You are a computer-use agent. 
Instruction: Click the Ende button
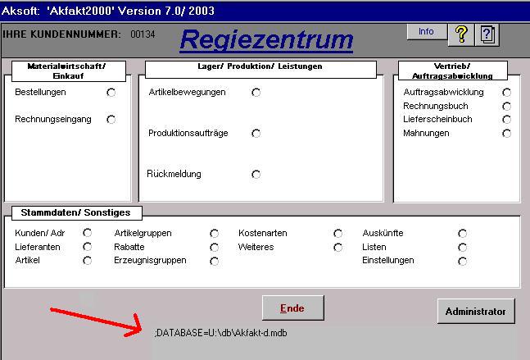pyautogui.click(x=292, y=308)
